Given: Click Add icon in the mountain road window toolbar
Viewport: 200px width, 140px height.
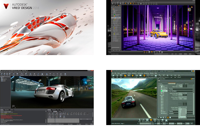Looking at the screenshot, I should [117, 76].
